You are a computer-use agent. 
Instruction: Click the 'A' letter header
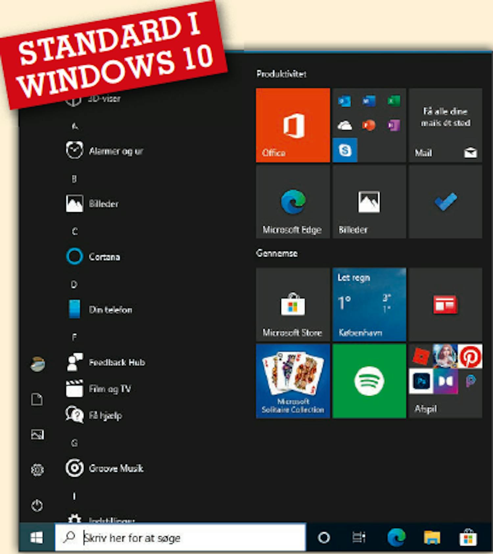pos(75,126)
